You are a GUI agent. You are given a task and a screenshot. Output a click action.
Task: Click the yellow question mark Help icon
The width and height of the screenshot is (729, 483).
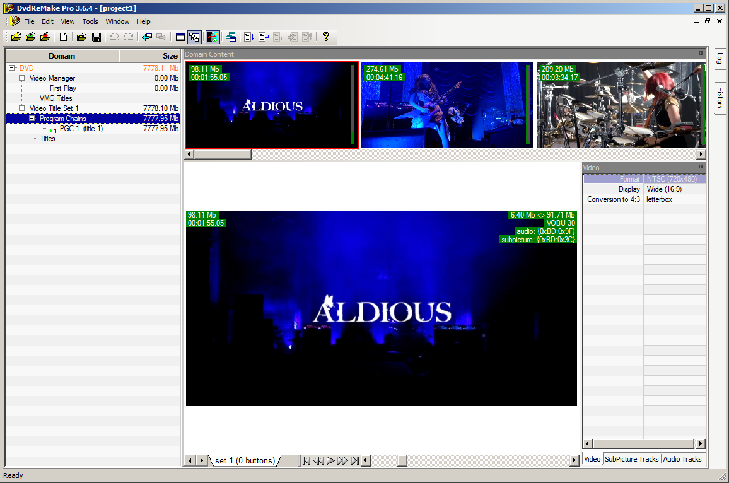325,37
